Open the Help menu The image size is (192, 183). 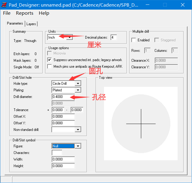(x=44, y=13)
